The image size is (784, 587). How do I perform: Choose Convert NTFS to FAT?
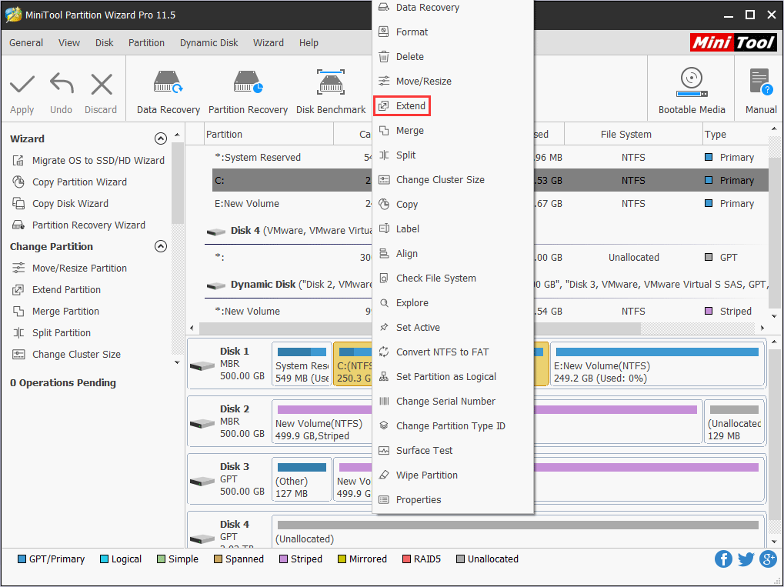click(452, 352)
